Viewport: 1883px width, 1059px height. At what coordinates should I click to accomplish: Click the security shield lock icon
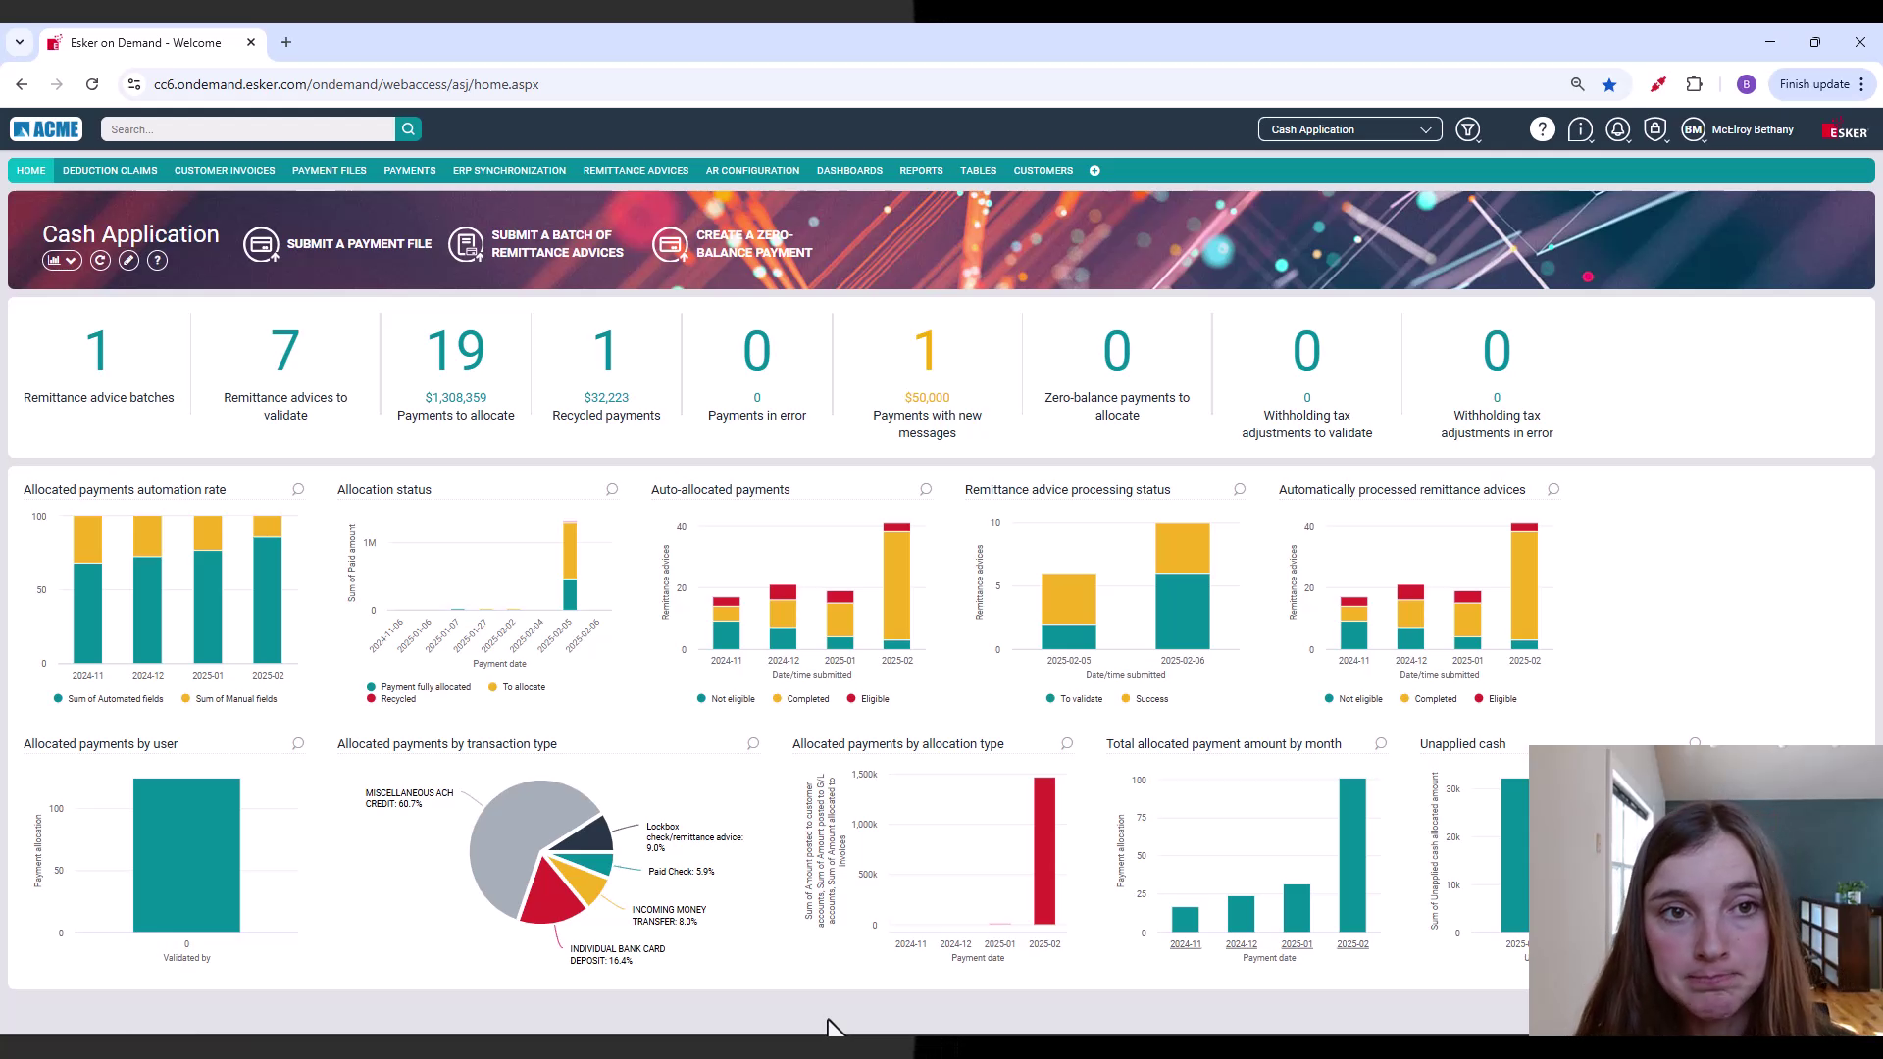coord(1654,129)
